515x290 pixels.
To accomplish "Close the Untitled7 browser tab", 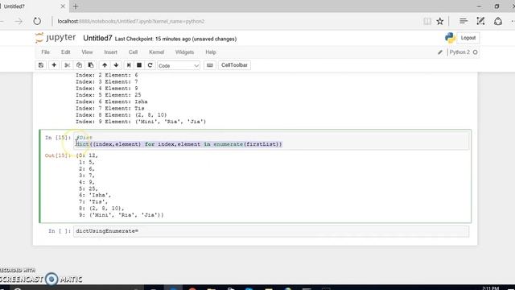I will coord(63,6).
